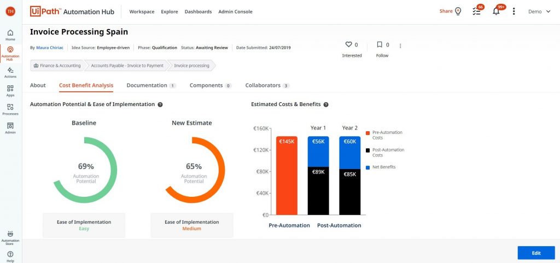The height and width of the screenshot is (263, 560).
Task: Click the €85K Year 2 cost segment
Action: 349,192
